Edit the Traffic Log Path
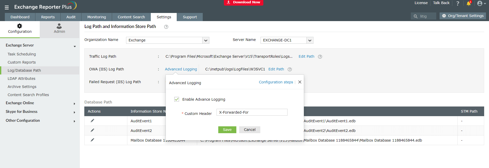Image resolution: width=489 pixels, height=168 pixels. click(306, 56)
